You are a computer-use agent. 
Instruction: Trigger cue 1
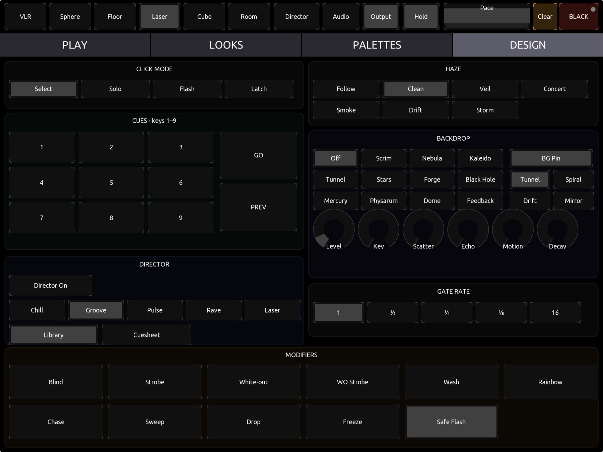pos(42,147)
